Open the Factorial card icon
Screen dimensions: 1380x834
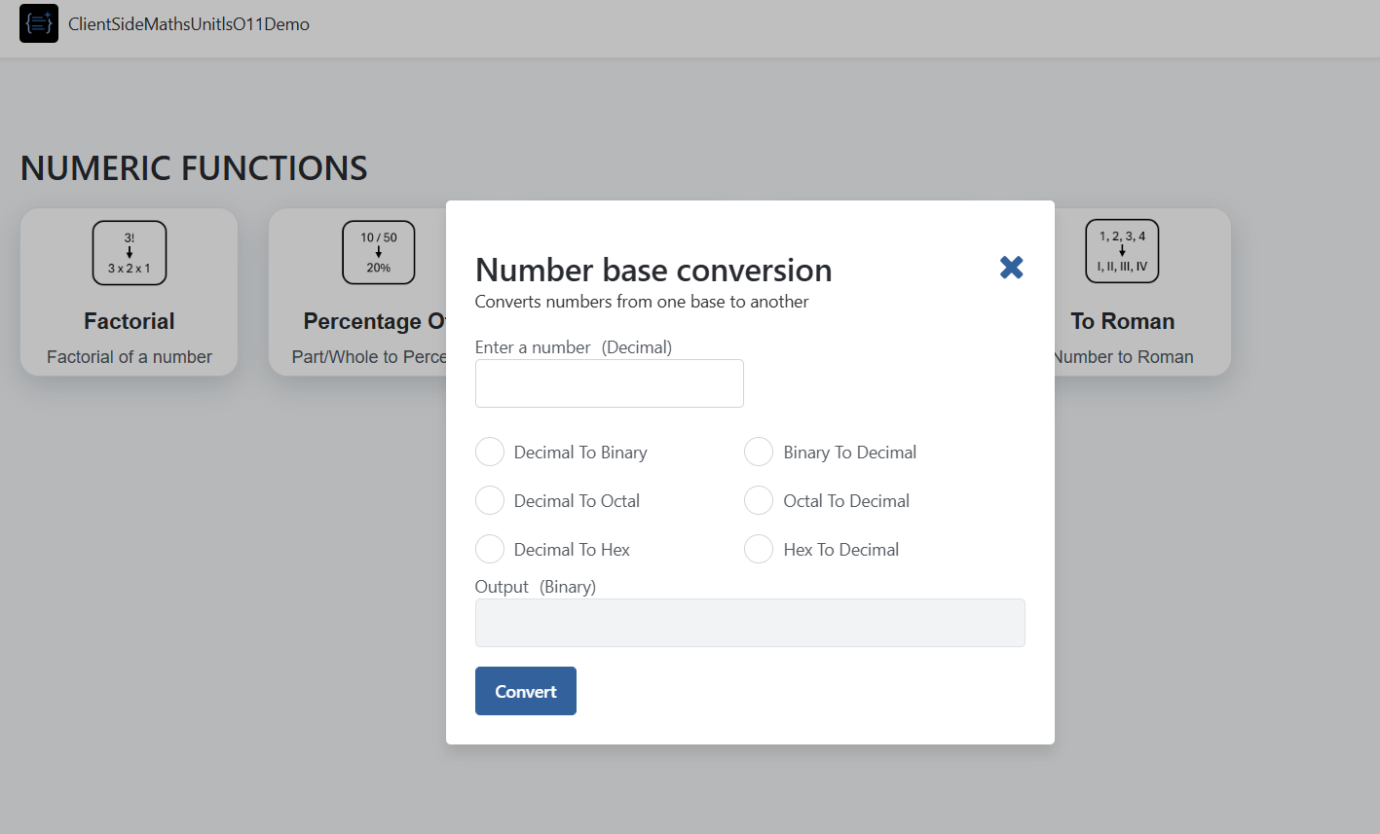point(130,253)
